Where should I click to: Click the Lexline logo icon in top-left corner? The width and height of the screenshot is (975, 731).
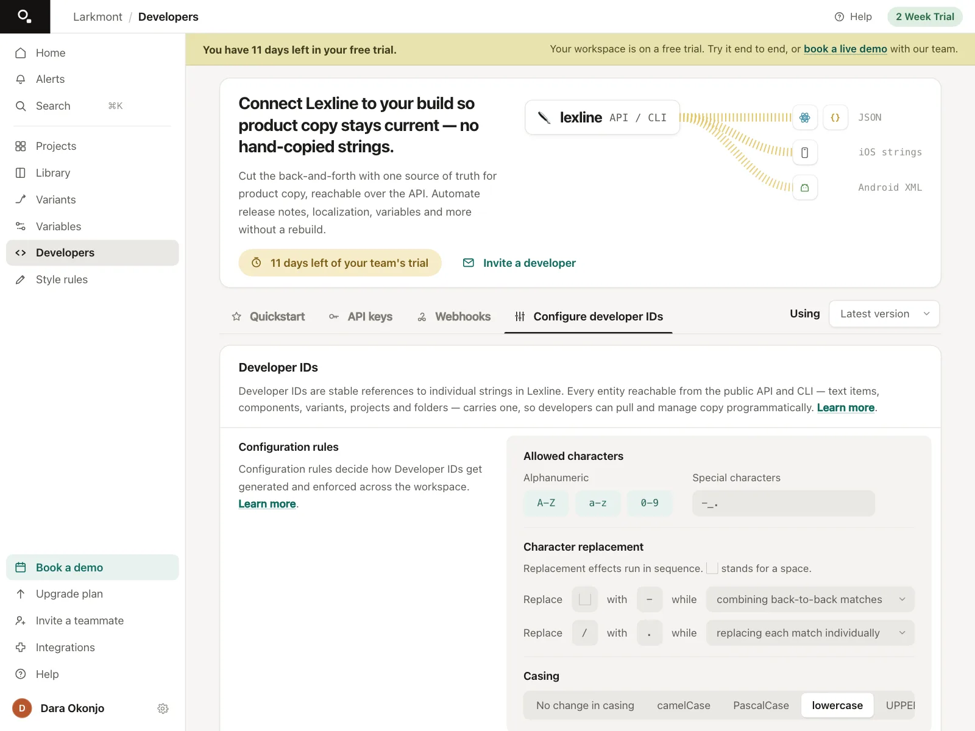point(24,16)
